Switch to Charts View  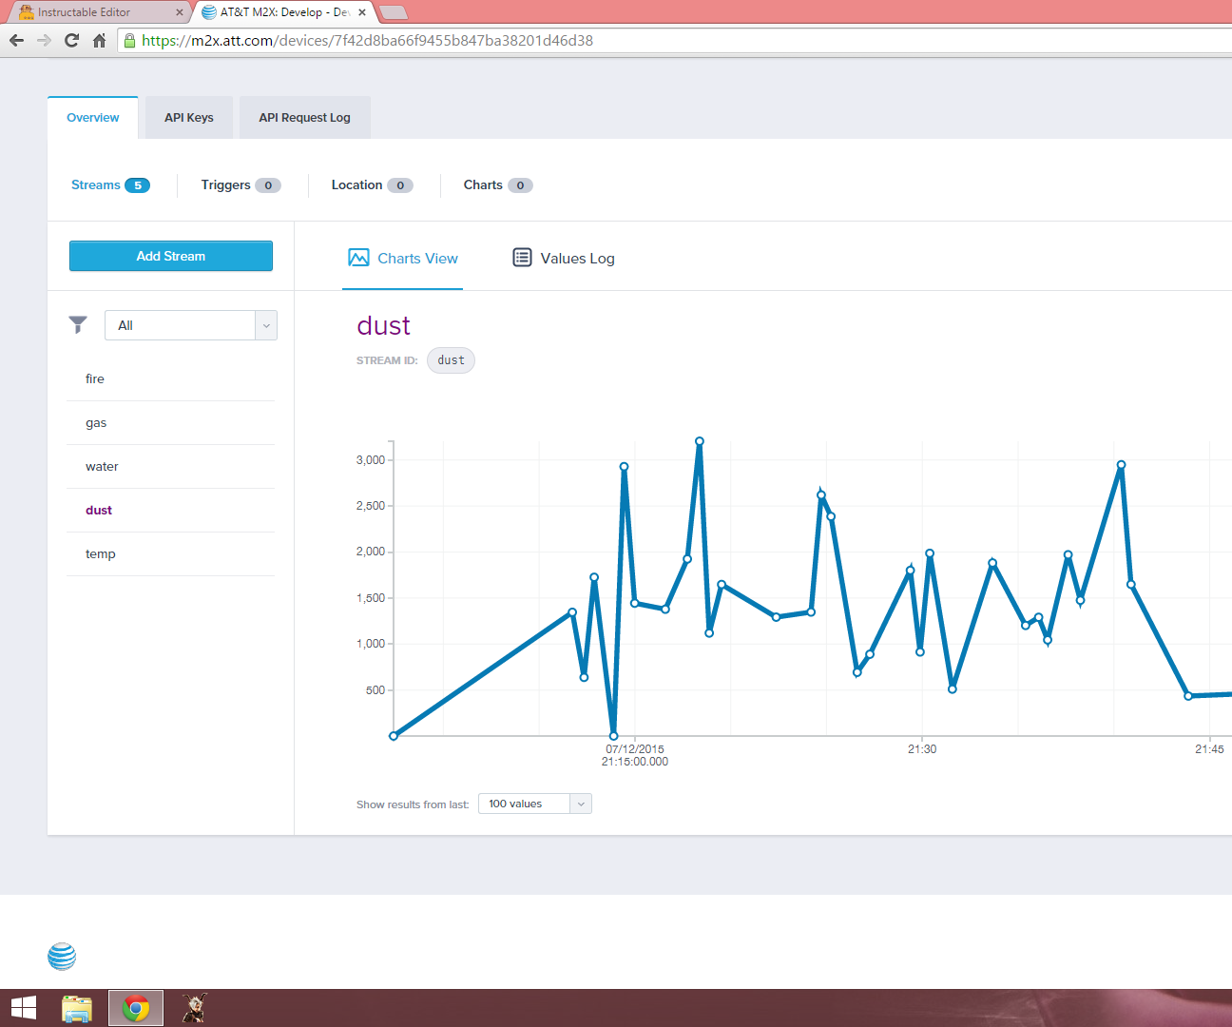(403, 259)
